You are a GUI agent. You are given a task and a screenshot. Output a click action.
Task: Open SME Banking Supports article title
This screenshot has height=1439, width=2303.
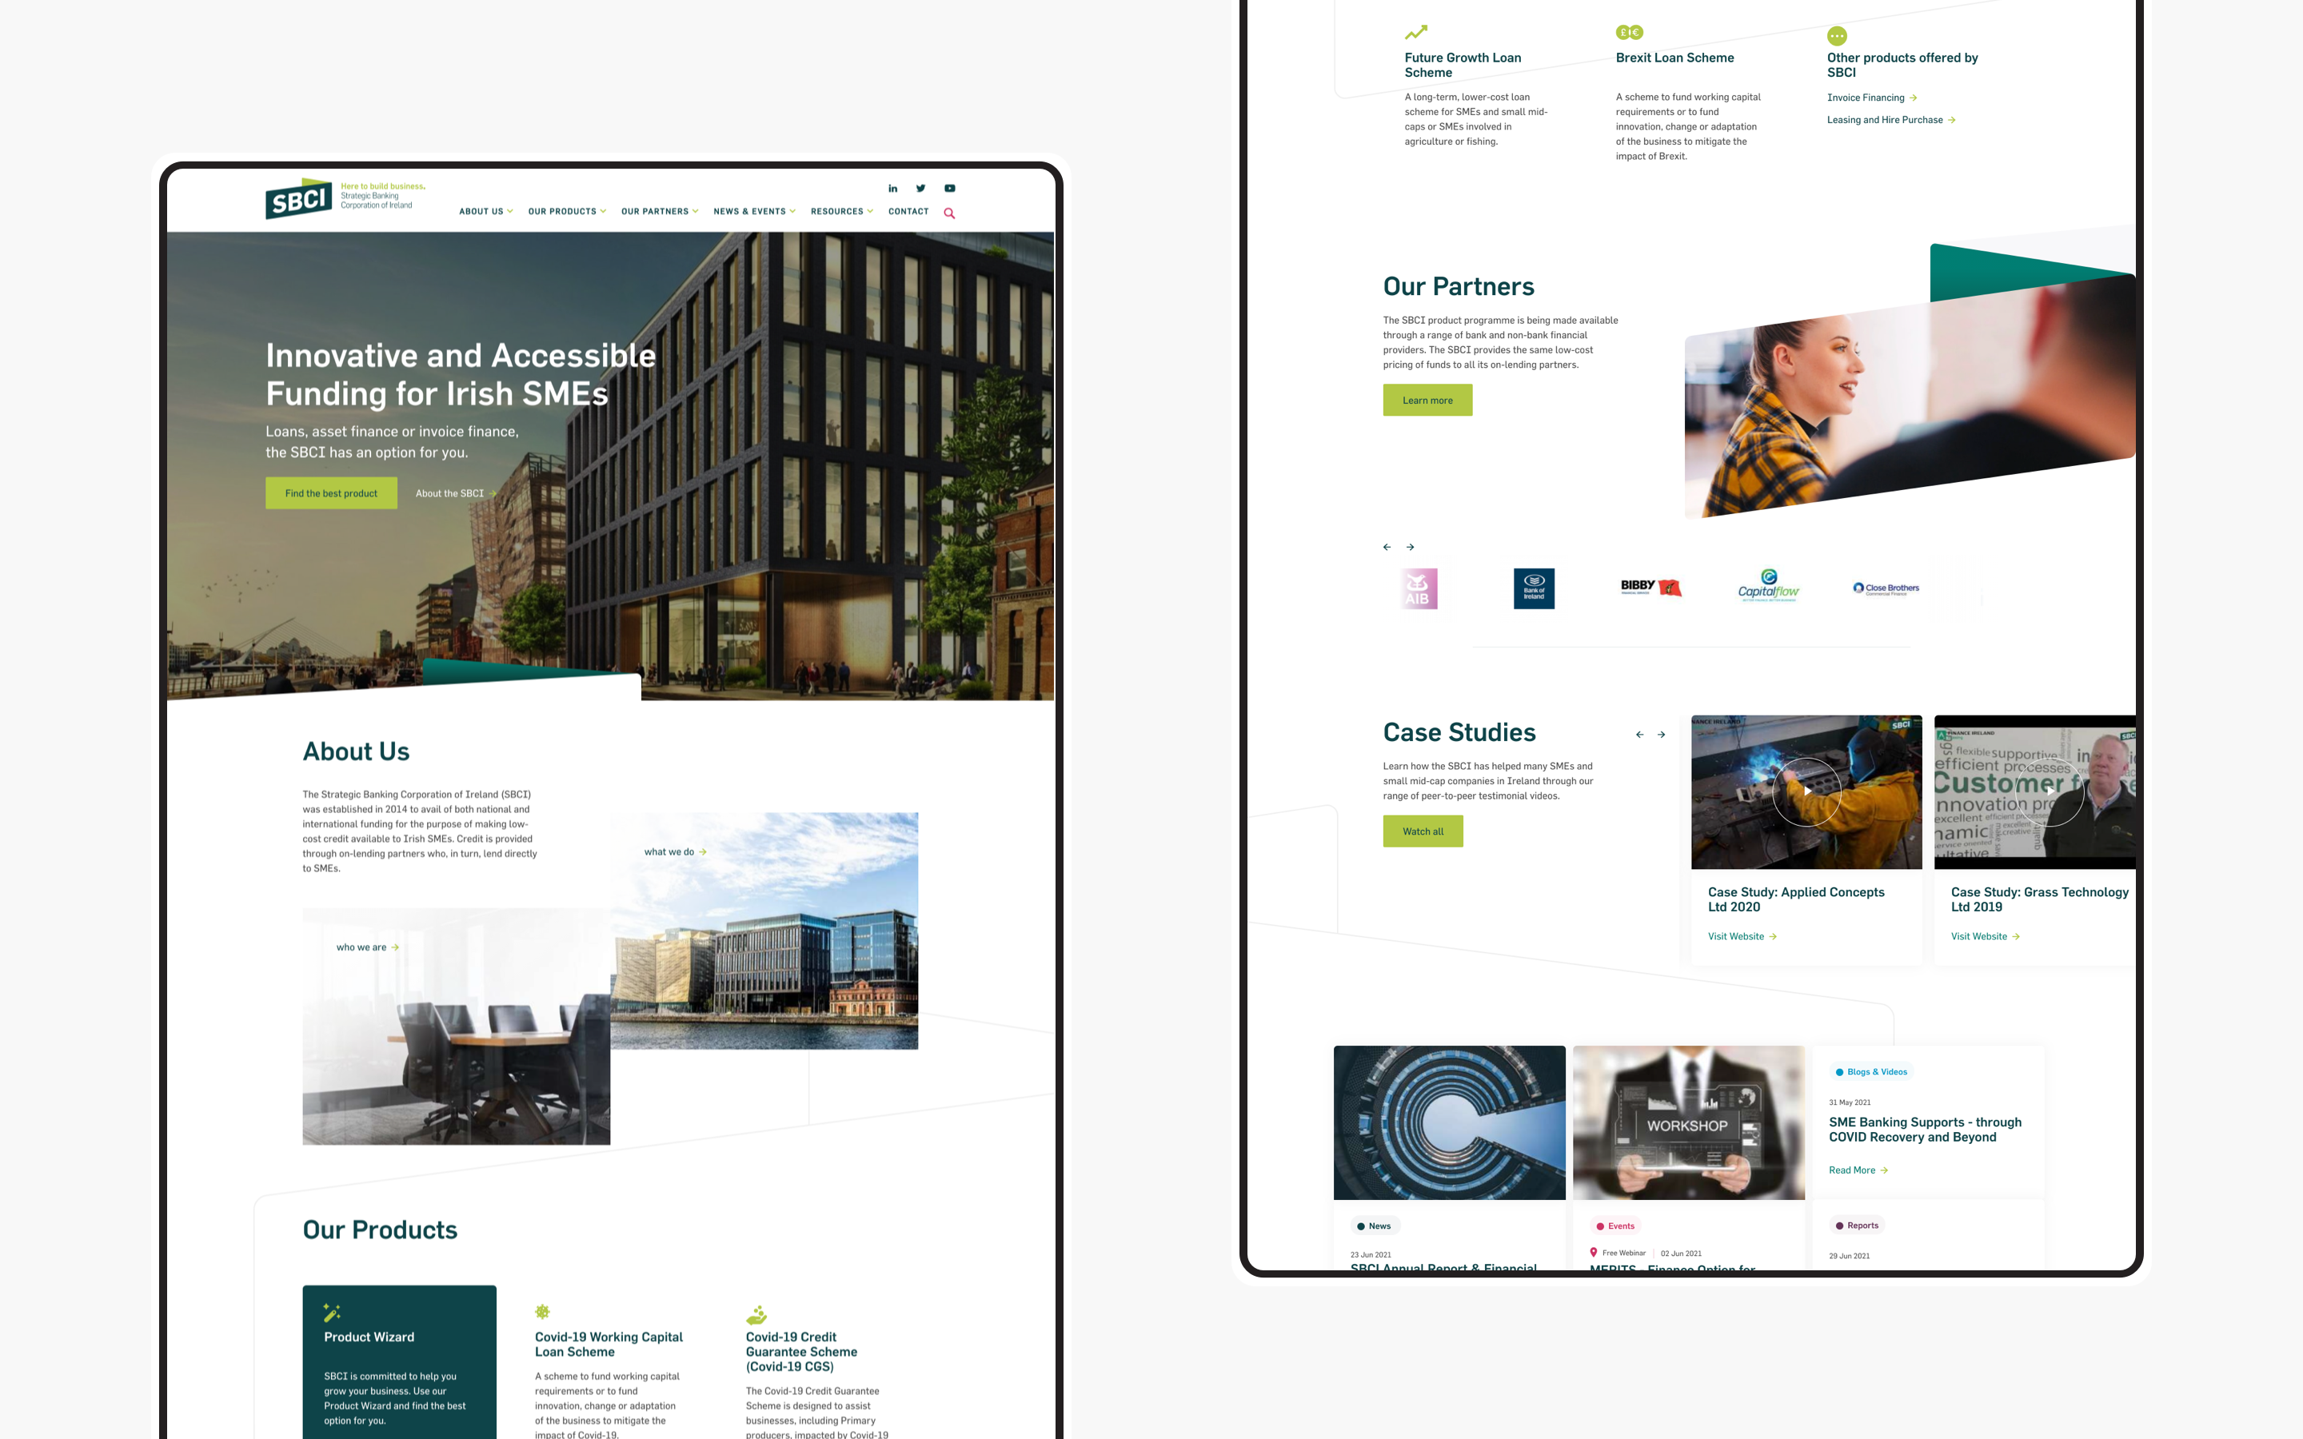click(x=1926, y=1130)
